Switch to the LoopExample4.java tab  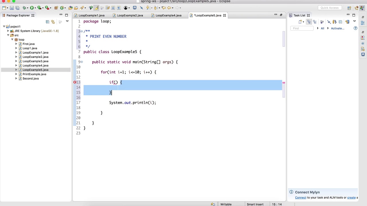[x=169, y=15]
